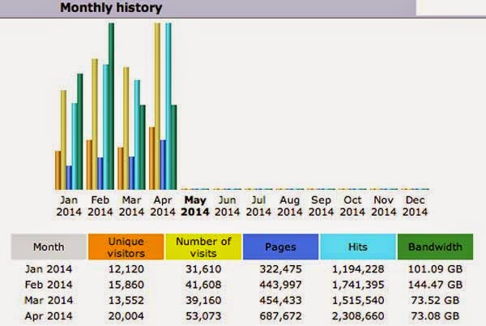This screenshot has height=326, width=486.
Task: Click the Sep 2014 chart label
Action: click(321, 206)
